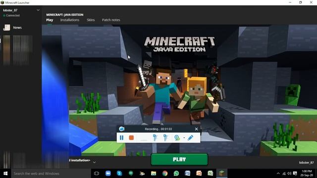Open the network icon in system tray
This screenshot has height=178, width=317.
click(284, 174)
